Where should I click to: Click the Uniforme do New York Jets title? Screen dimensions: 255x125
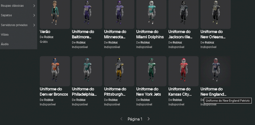pyautogui.click(x=149, y=92)
